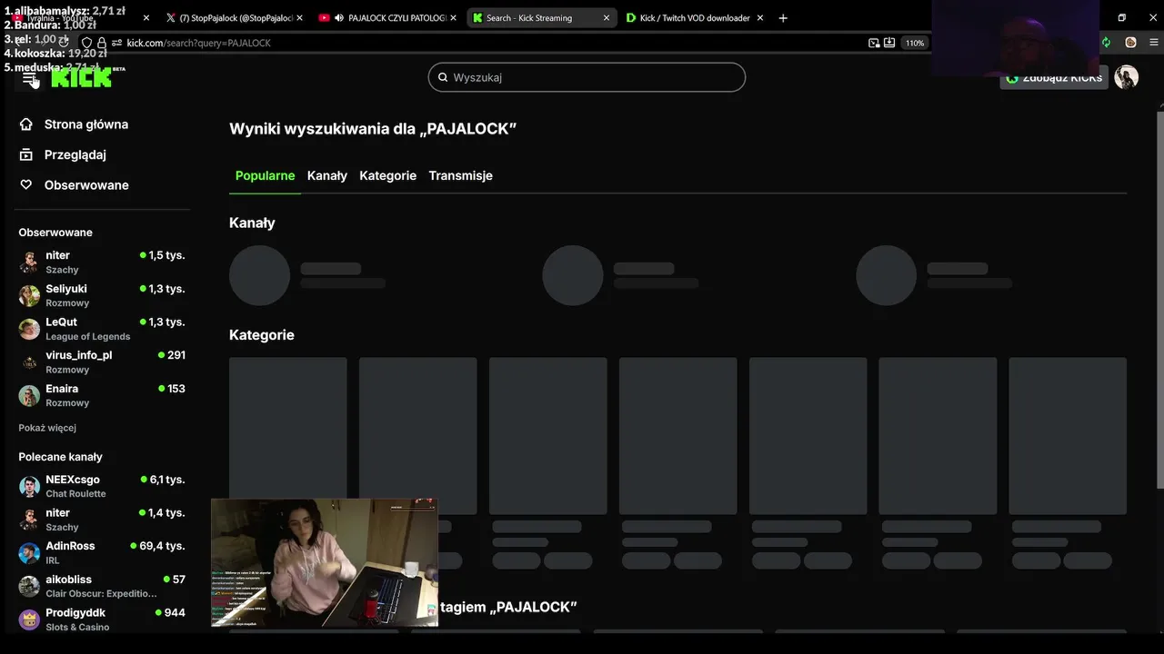Image resolution: width=1164 pixels, height=654 pixels.
Task: Click the green sync extension icon
Action: point(1106,43)
